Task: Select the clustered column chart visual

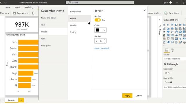Action: (176, 25)
